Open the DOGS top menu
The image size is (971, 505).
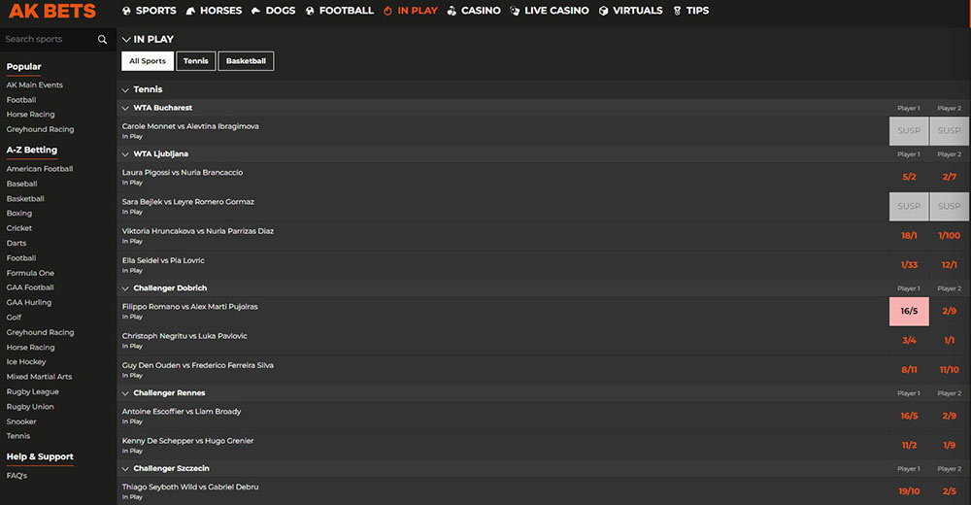point(280,11)
